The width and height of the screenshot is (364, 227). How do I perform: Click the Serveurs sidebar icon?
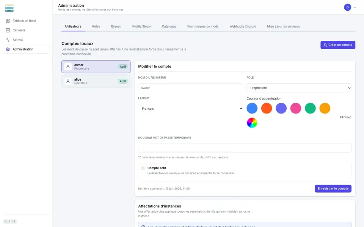[8, 30]
